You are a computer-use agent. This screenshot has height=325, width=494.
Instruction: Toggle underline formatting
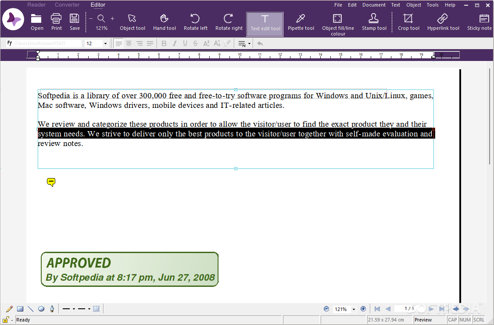185,43
